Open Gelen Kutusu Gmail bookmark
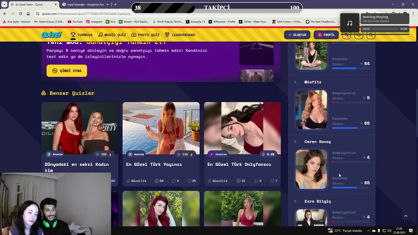The image size is (418, 235). click(x=49, y=22)
